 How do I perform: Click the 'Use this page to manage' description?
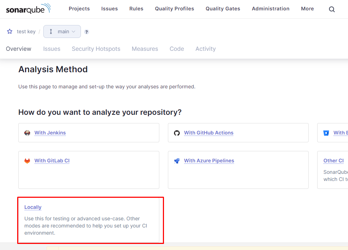tap(107, 87)
